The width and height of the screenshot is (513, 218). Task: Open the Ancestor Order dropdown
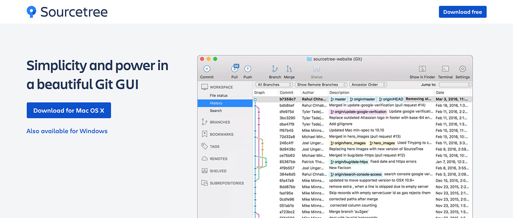pyautogui.click(x=367, y=85)
